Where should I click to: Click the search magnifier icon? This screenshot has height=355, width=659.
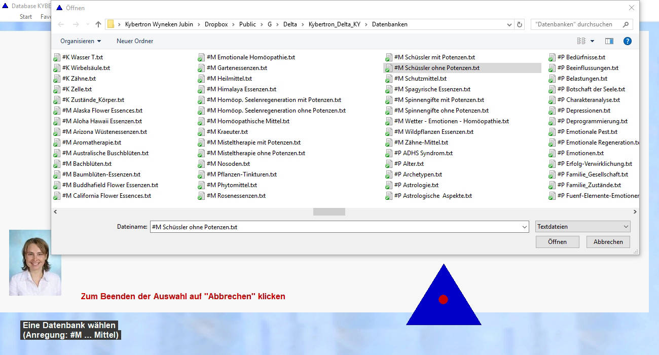[626, 24]
